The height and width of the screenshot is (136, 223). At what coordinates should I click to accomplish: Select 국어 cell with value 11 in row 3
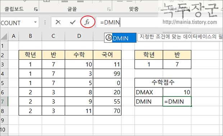(107, 64)
